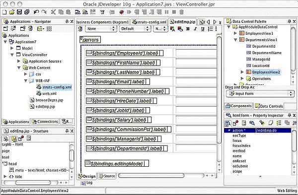
Task: Click the Save icon in main toolbar
Action: tap(19, 12)
